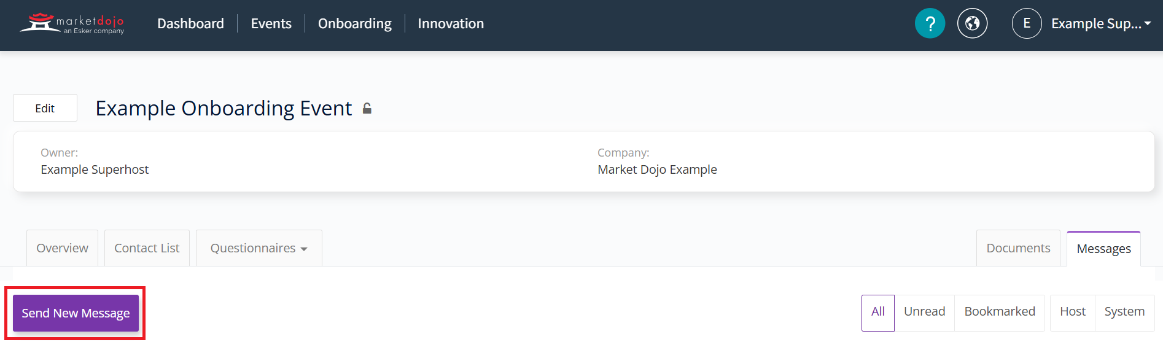Click the Edit button
Image resolution: width=1163 pixels, height=350 pixels.
(x=45, y=108)
